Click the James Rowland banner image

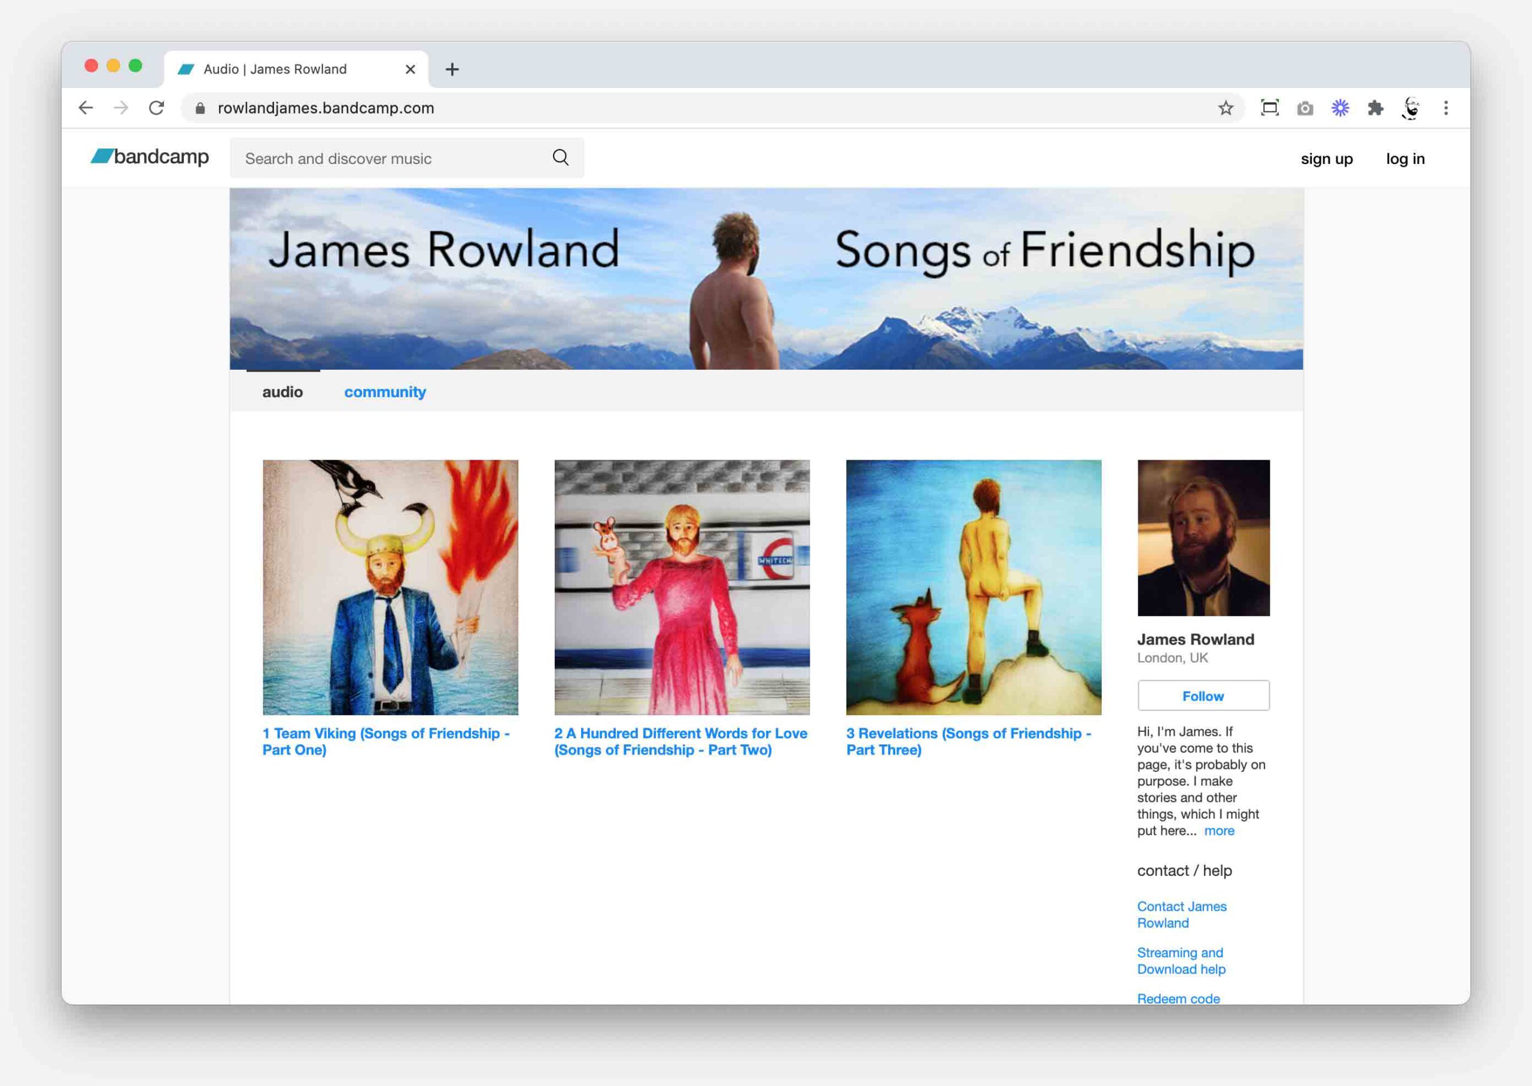tap(767, 279)
